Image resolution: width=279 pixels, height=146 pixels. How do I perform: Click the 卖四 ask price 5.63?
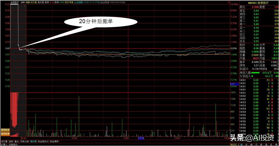(x=256, y=14)
